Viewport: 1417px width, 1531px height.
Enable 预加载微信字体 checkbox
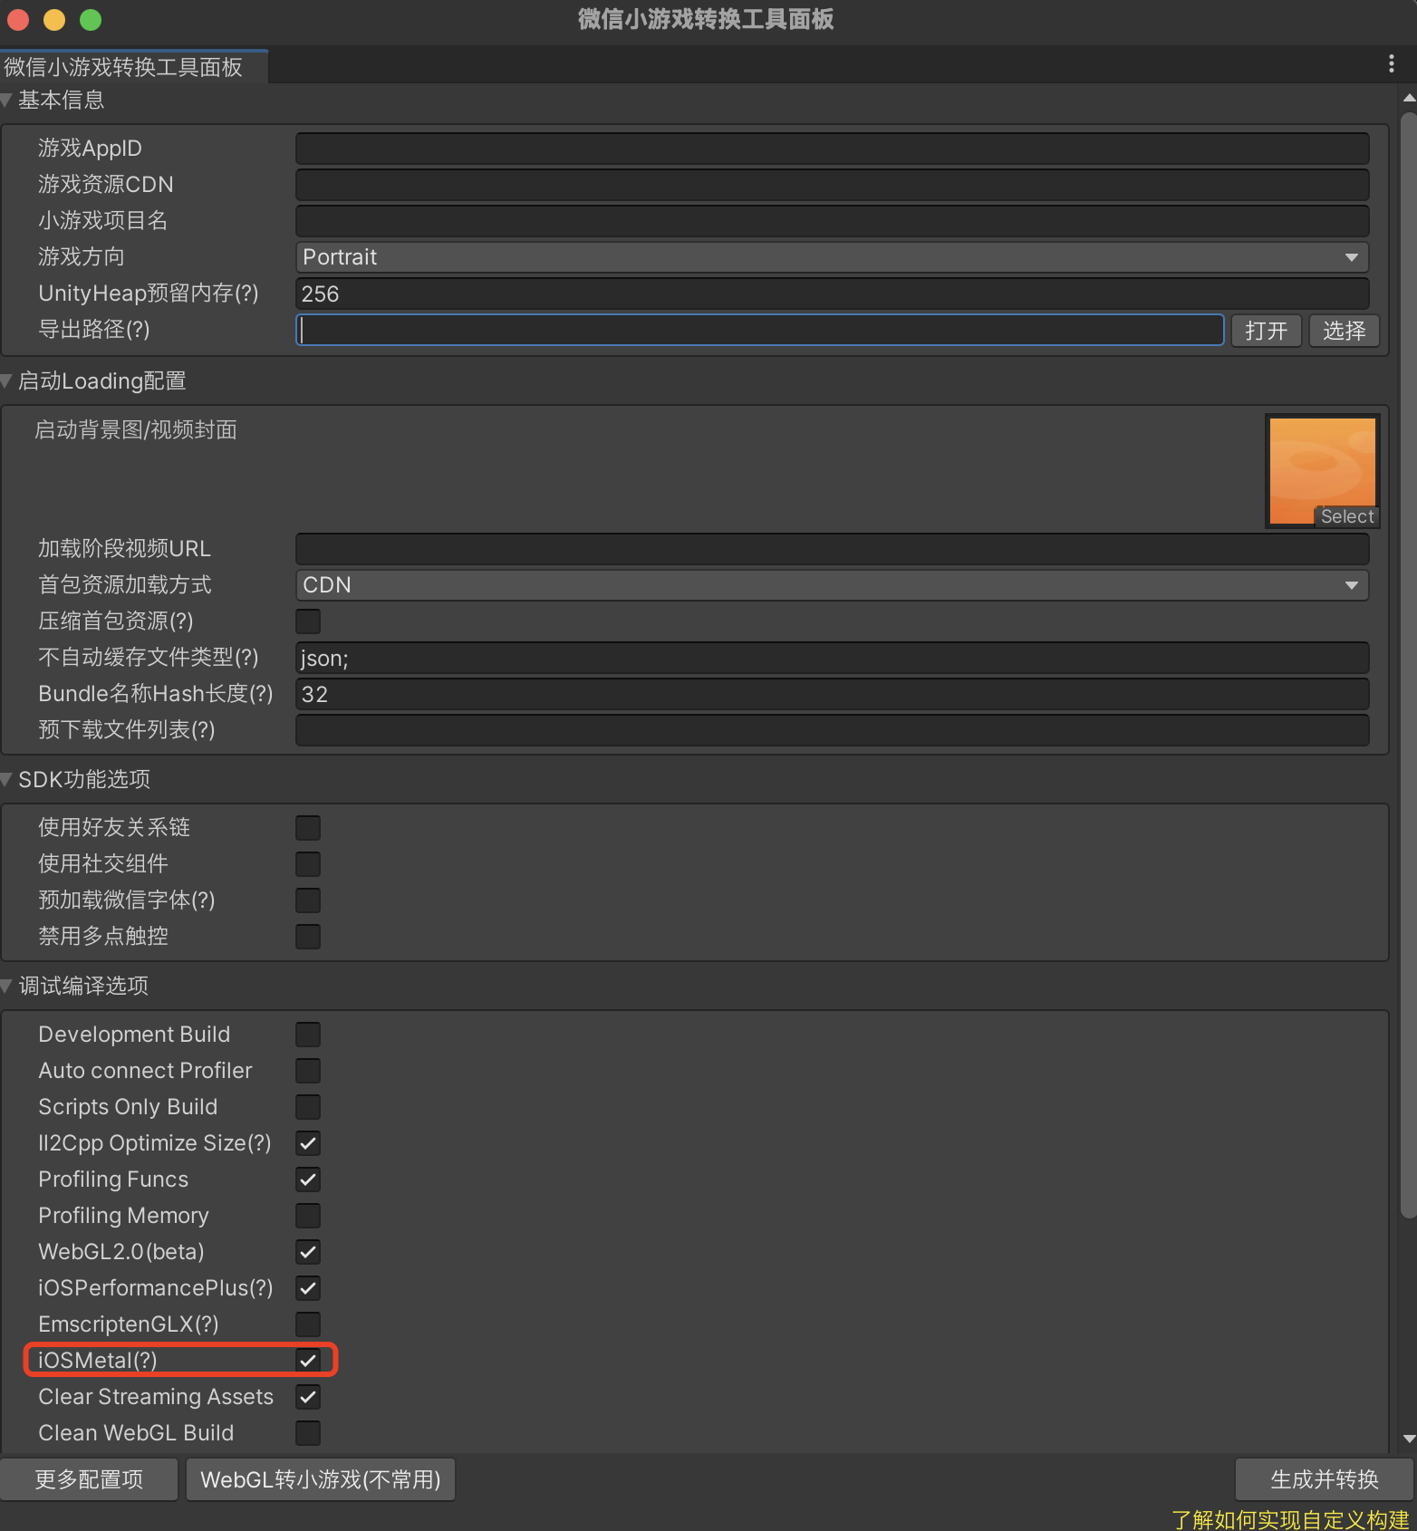pyautogui.click(x=308, y=900)
